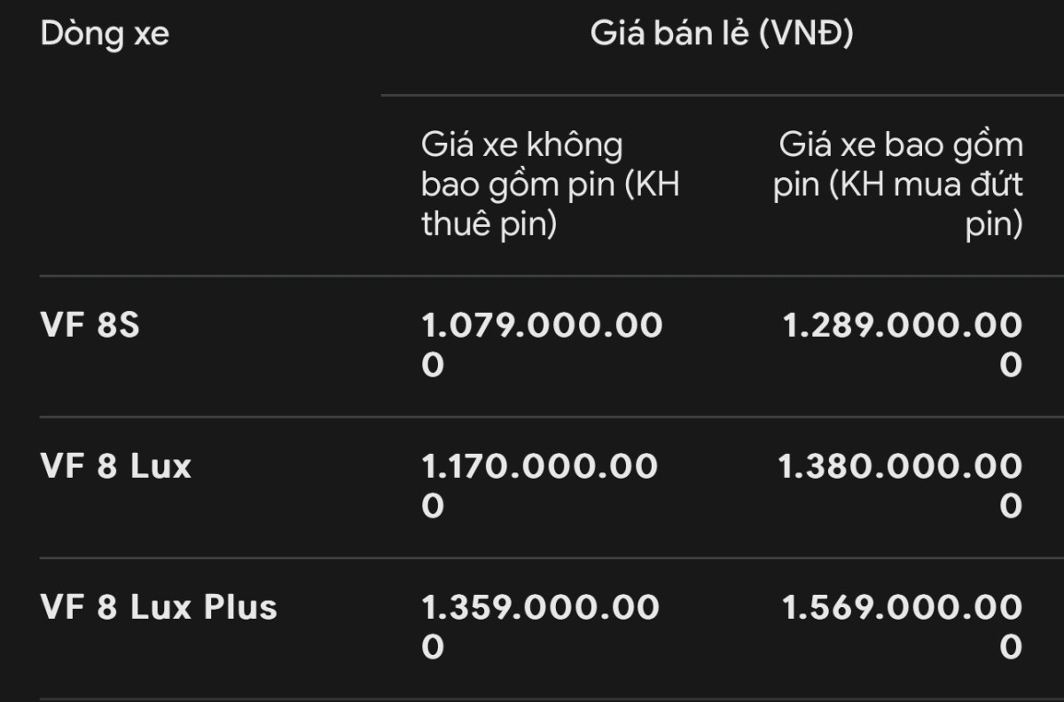Image resolution: width=1064 pixels, height=702 pixels.
Task: Click the 'Giá xe không' text line
Action: [x=522, y=145]
